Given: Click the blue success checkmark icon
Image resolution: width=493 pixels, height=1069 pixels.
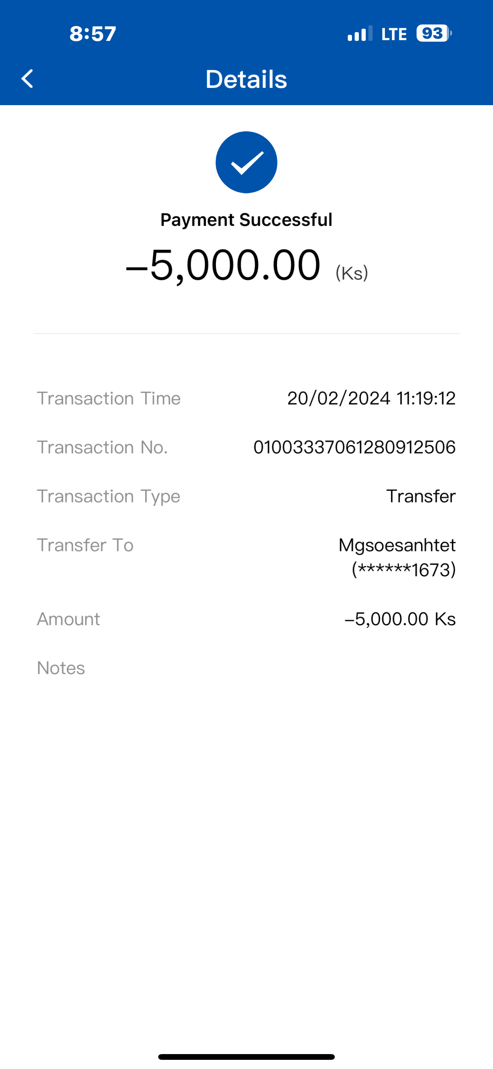Looking at the screenshot, I should 246,162.
